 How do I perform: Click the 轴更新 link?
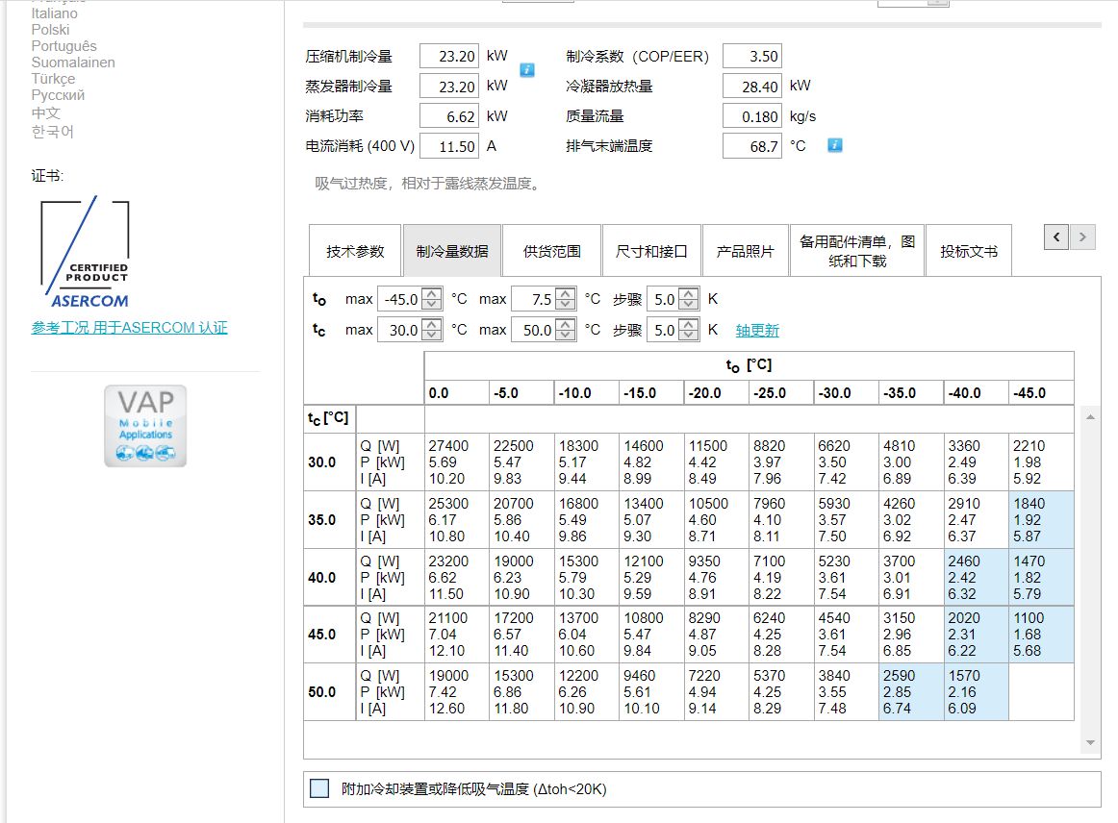click(757, 331)
